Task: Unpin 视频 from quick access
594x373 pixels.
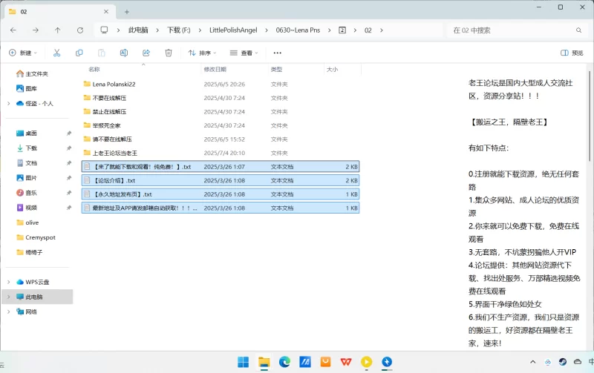Action: point(69,208)
